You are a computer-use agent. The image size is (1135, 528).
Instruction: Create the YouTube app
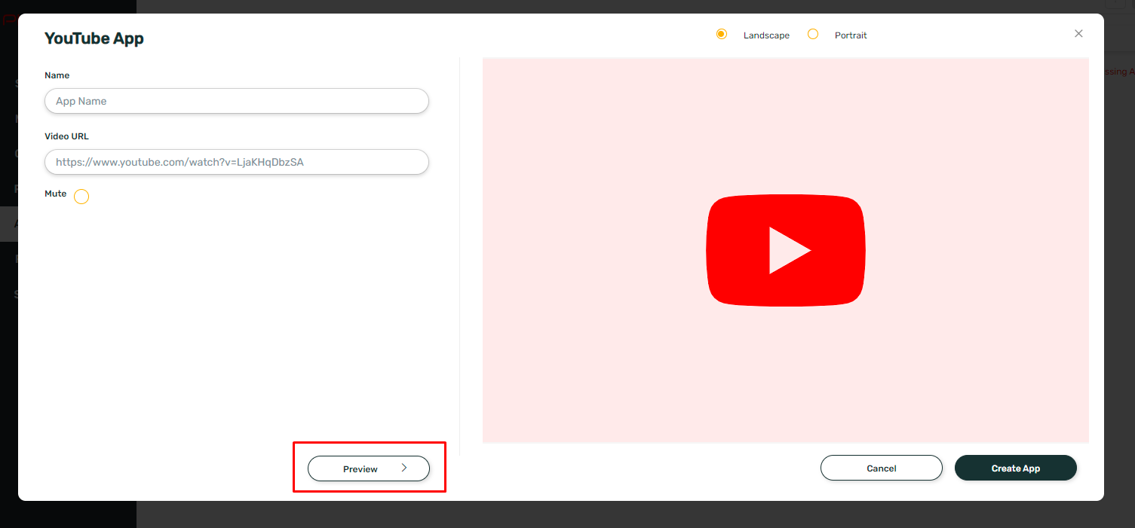1016,468
